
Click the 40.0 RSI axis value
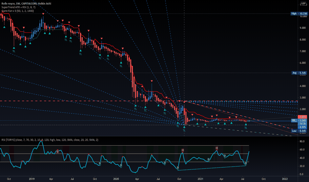302,158
